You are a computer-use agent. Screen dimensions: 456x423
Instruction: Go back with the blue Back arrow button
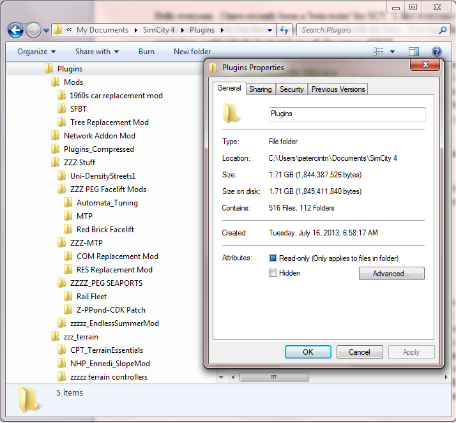point(15,30)
